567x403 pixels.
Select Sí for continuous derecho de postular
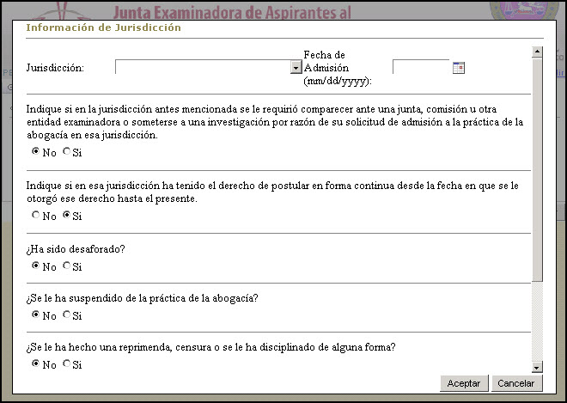click(67, 216)
